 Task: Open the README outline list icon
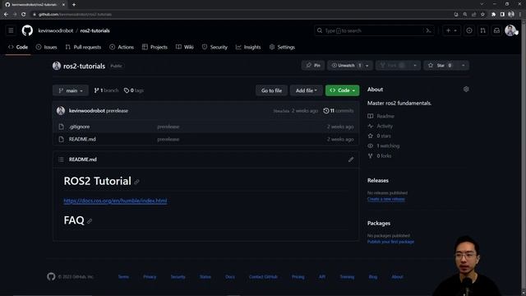61,160
